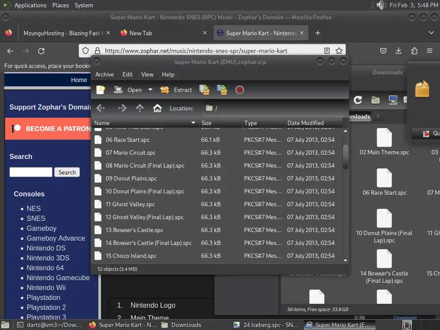Select 15 Choco Island.spc file
This screenshot has height=330, width=440.
pyautogui.click(x=217, y=256)
